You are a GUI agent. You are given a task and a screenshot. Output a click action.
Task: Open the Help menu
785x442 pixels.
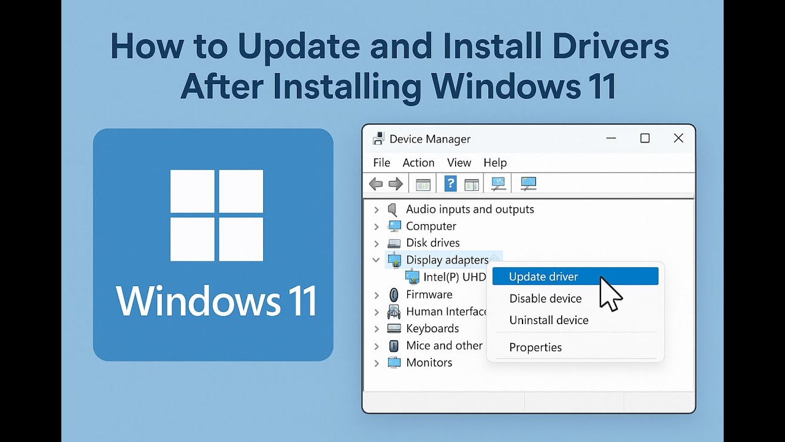495,163
